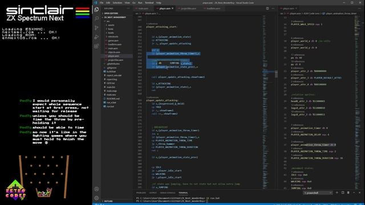The height and width of the screenshot is (205, 365).
Task: Expand the second folder under src
Action: click(x=117, y=29)
